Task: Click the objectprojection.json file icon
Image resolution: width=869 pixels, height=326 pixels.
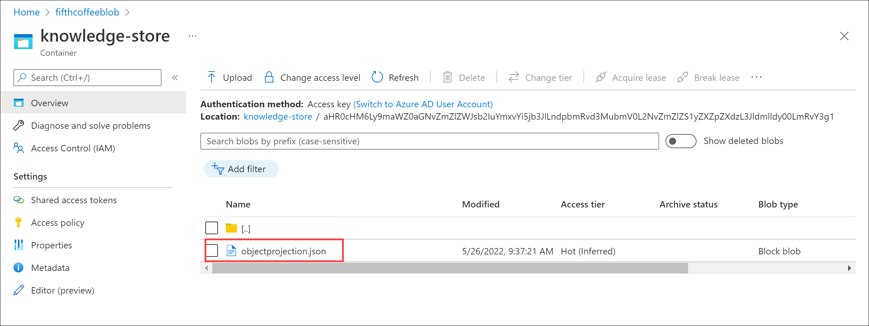Action: click(231, 251)
